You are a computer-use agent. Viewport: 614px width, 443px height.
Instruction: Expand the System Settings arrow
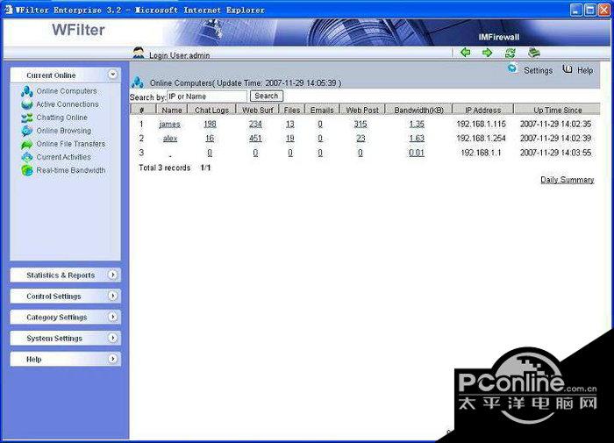(x=113, y=338)
